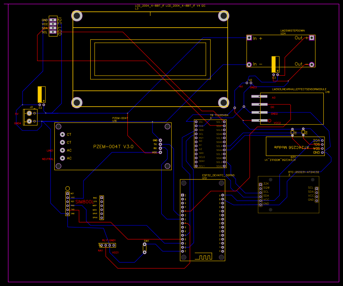Click the red SIM800L label

coord(84,202)
